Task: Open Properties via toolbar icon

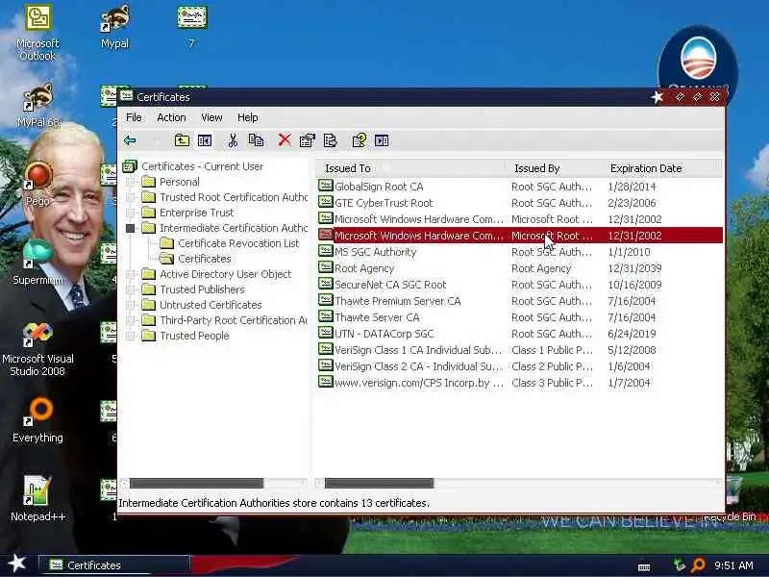Action: (308, 140)
